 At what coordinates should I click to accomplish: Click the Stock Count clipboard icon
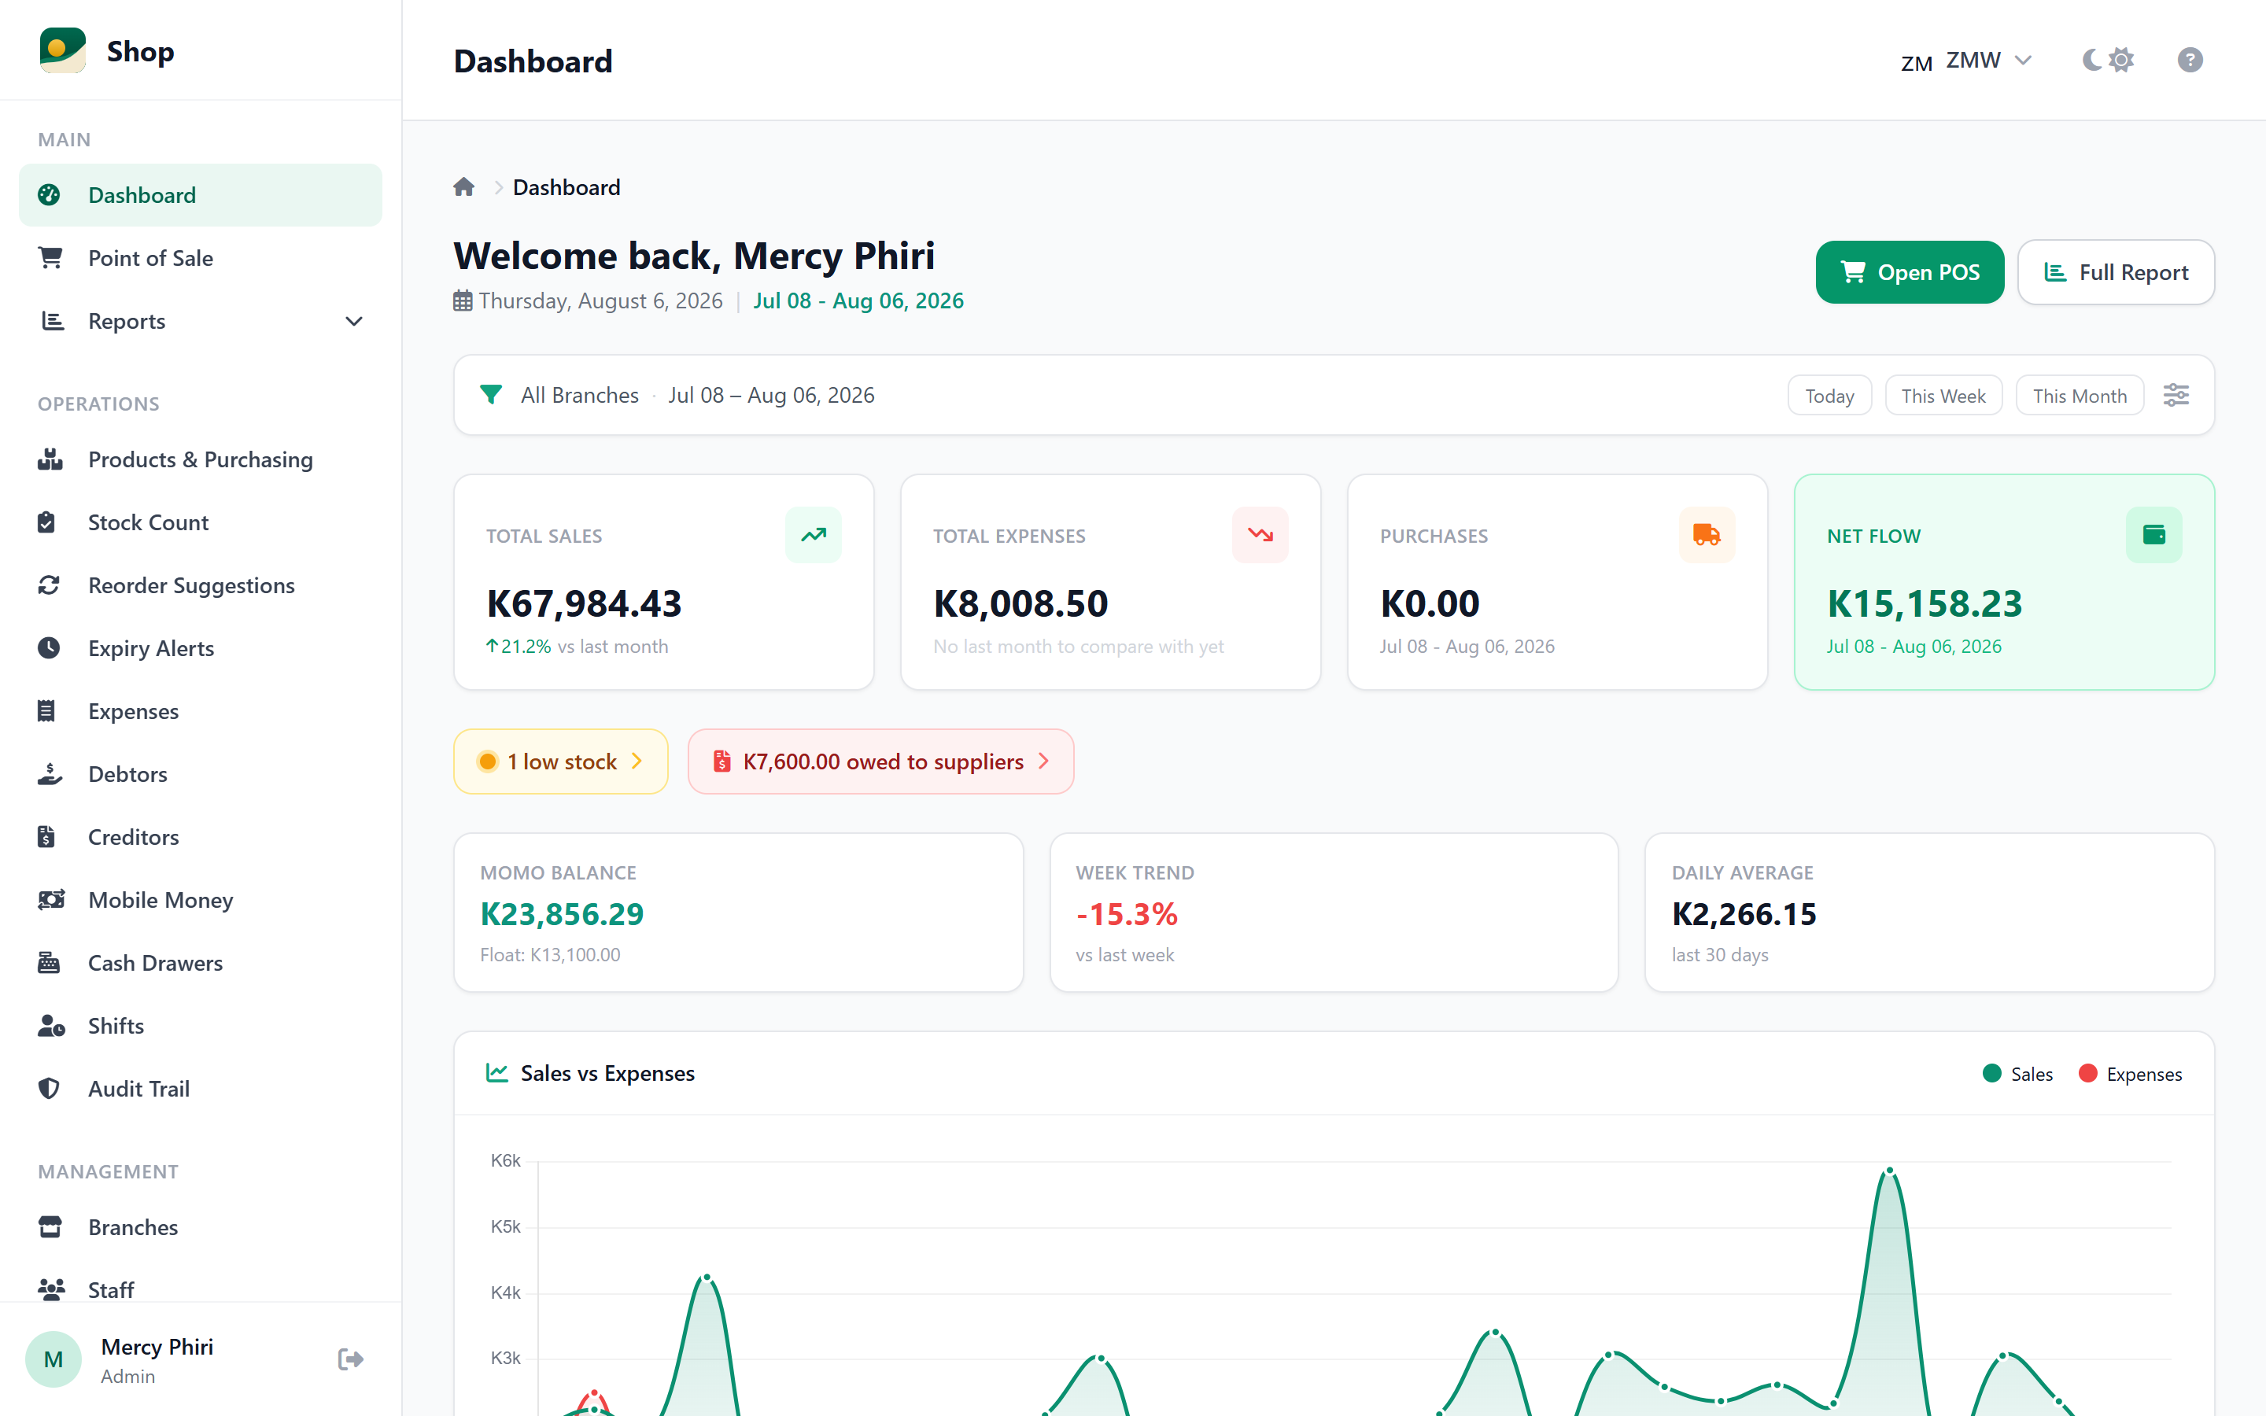[x=47, y=522]
